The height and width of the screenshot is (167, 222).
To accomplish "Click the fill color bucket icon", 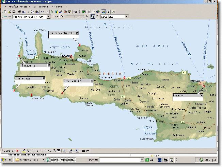I will pyautogui.click(x=64, y=151).
